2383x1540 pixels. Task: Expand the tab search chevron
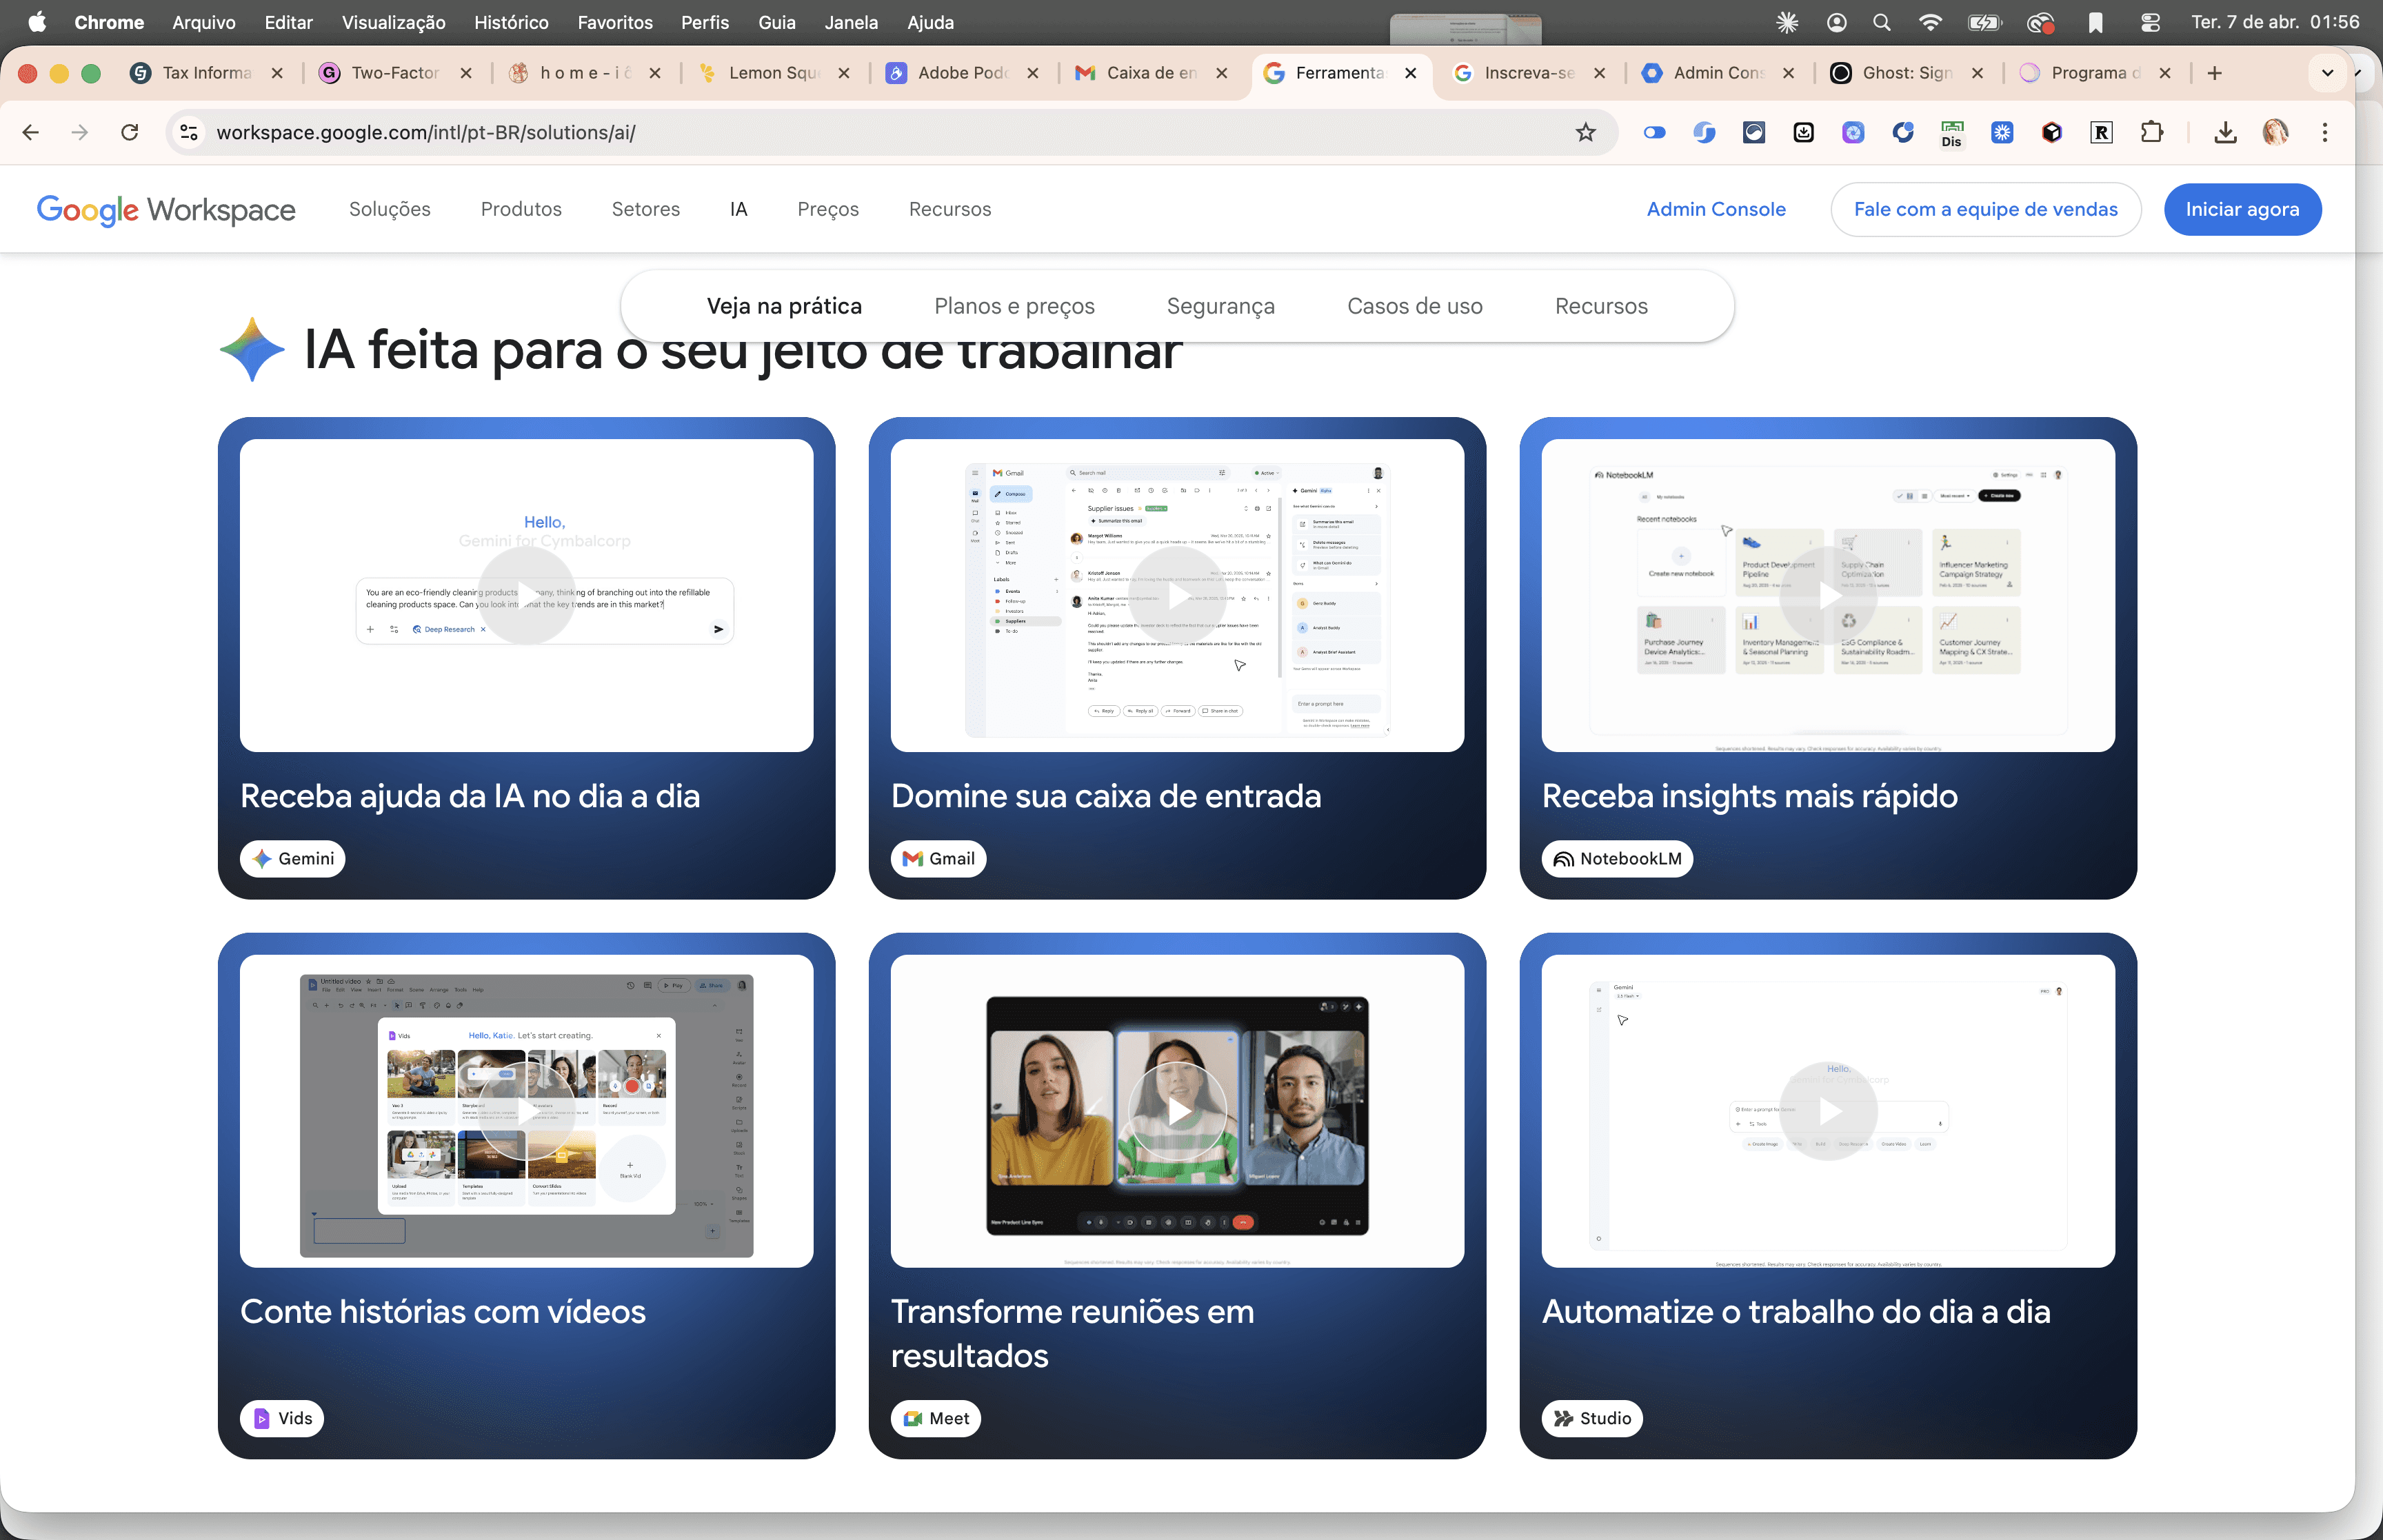pyautogui.click(x=2327, y=73)
